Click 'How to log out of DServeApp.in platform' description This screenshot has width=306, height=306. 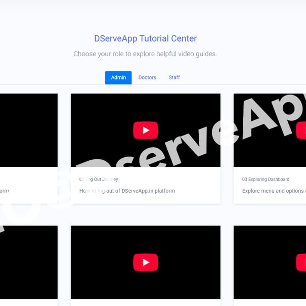(127, 191)
